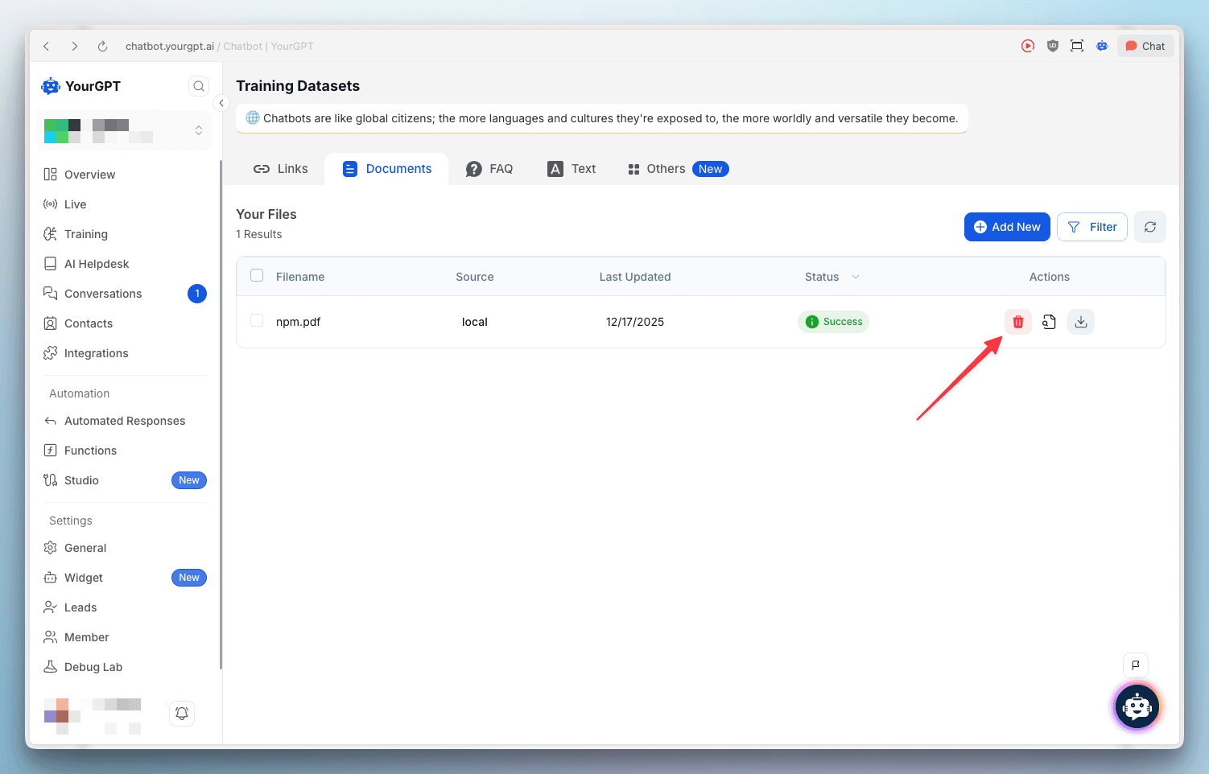Open Automated Responses page
The image size is (1209, 774).
click(x=125, y=421)
